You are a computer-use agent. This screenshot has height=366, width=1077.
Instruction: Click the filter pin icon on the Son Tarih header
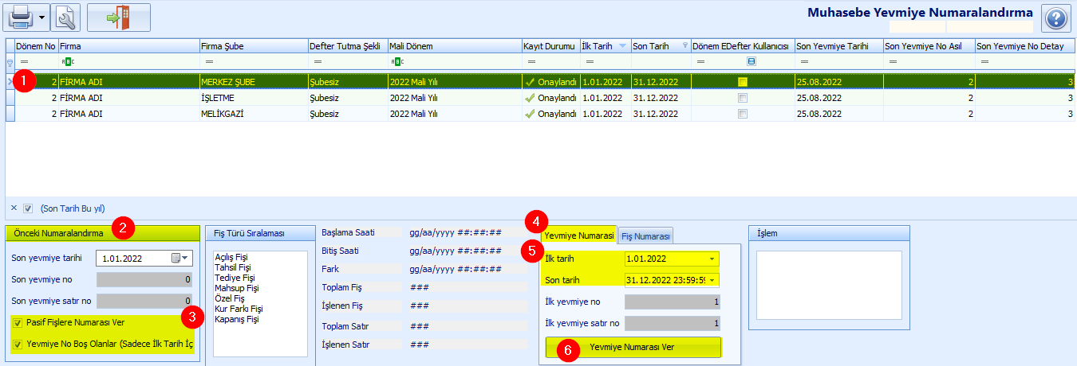pos(685,46)
